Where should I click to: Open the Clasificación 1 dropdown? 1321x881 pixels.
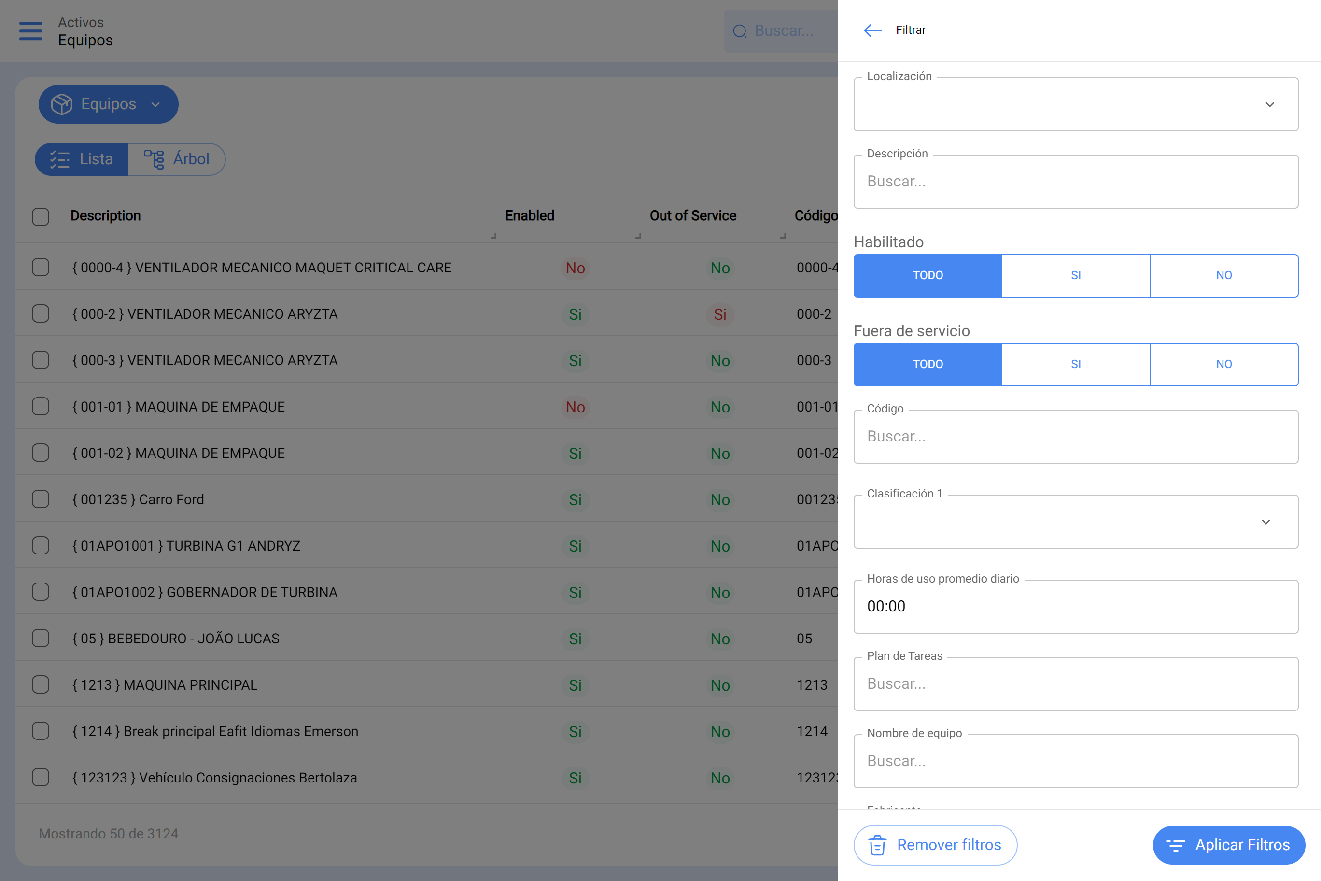1076,522
